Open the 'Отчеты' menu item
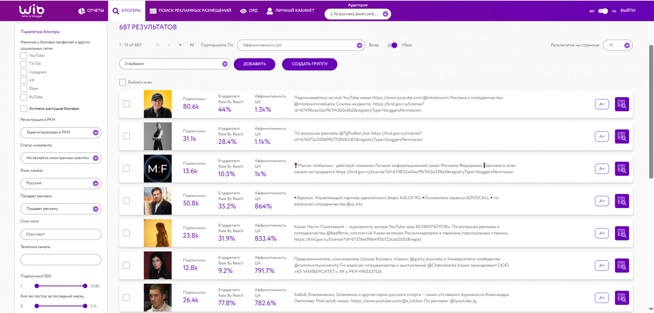Screen dimensions: 654x313 [x=91, y=11]
